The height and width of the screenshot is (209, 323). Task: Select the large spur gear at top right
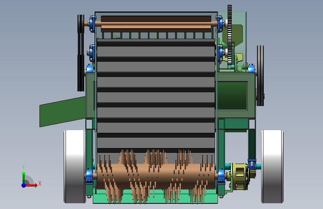229,35
